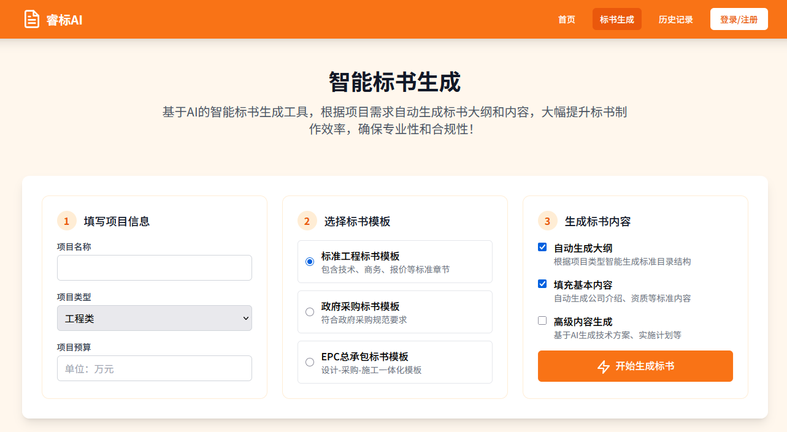The image size is (787, 432).
Task: Open the 标书生成 nav tab
Action: pyautogui.click(x=616, y=20)
